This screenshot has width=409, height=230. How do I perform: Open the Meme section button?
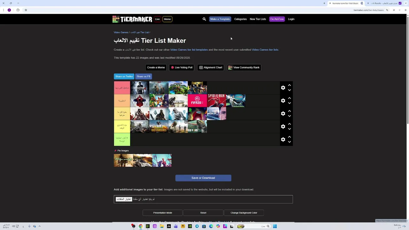point(167,19)
